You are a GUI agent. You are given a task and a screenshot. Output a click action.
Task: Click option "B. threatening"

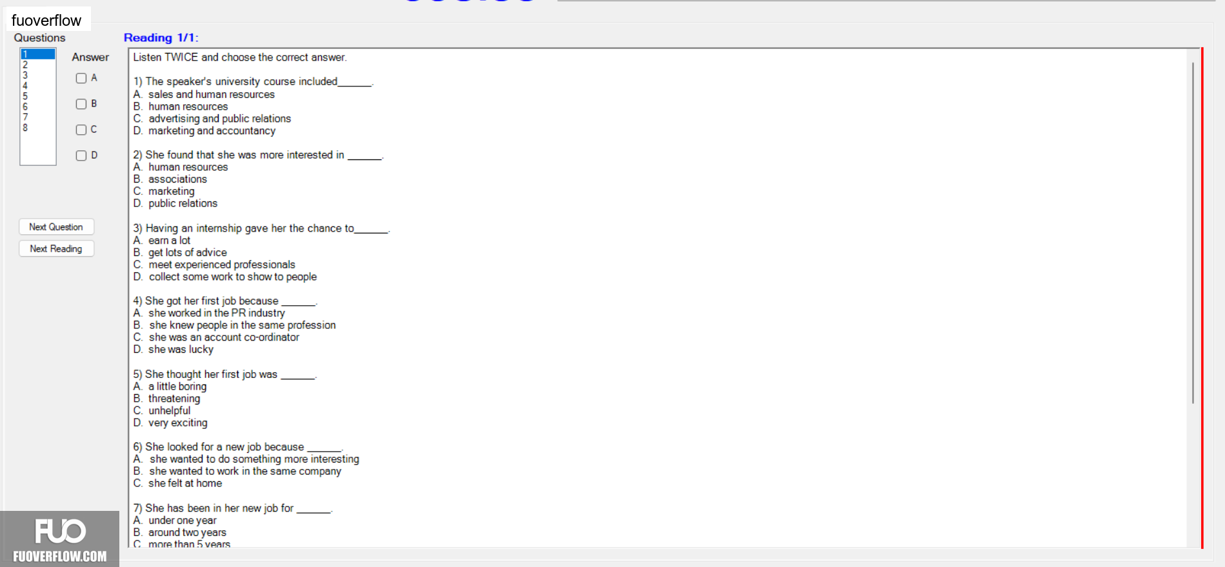point(167,399)
